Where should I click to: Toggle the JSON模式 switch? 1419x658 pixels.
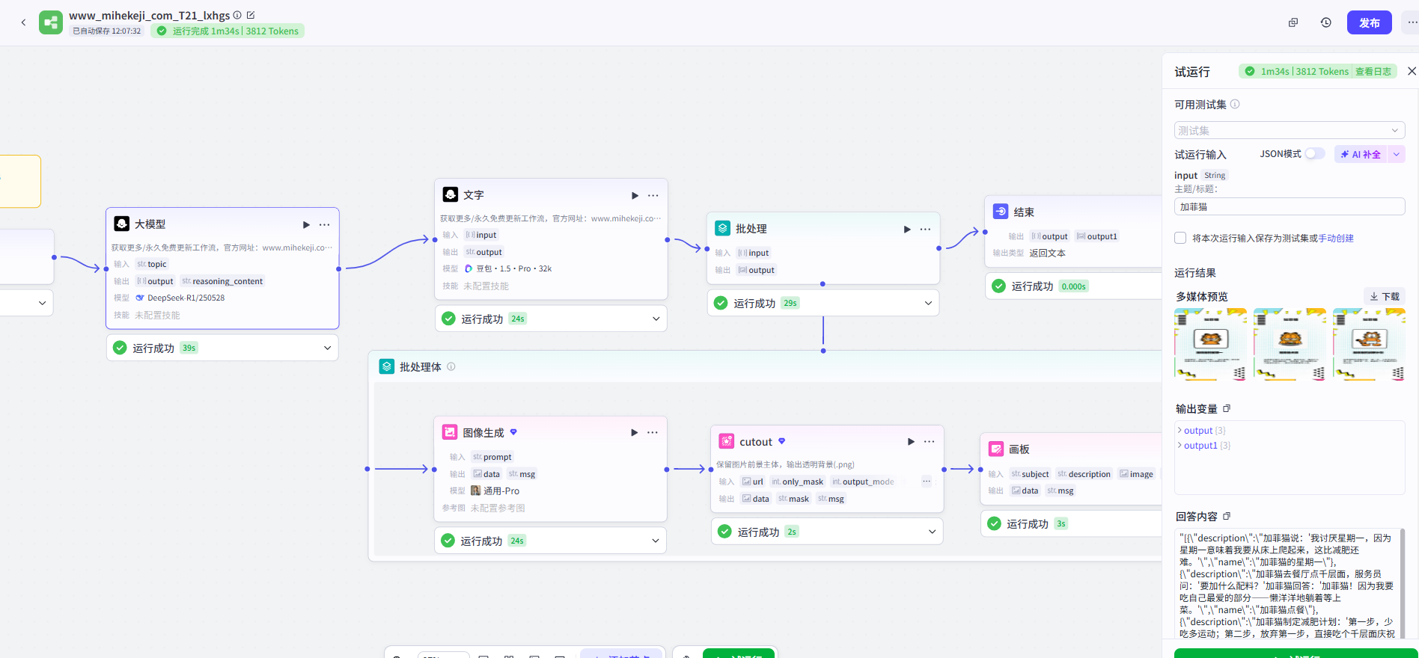click(x=1314, y=154)
